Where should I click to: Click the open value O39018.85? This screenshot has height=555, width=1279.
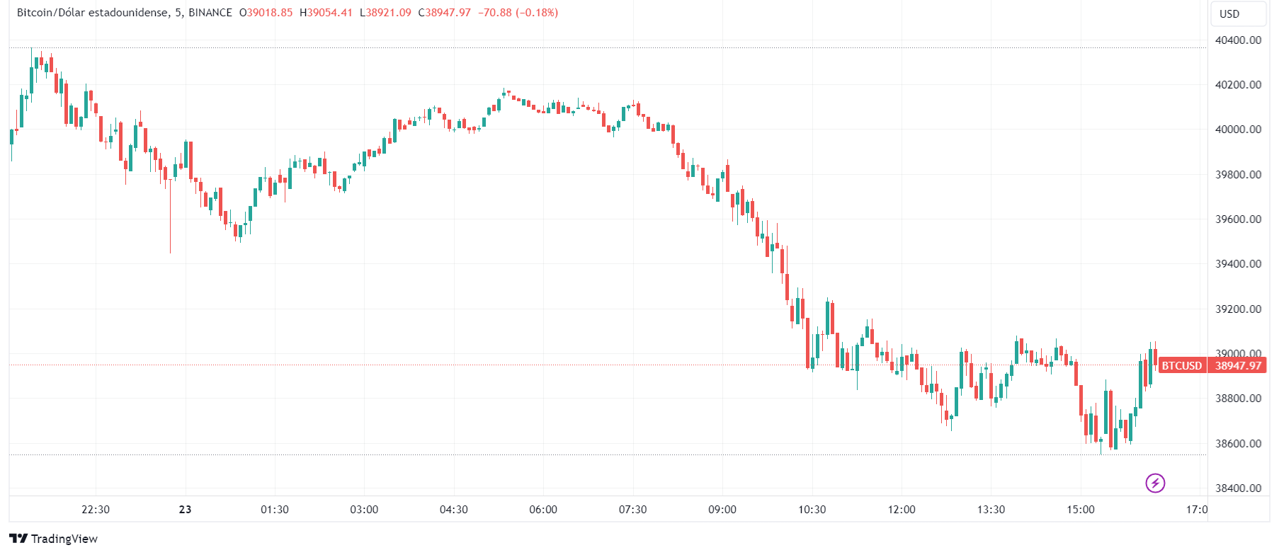(266, 13)
